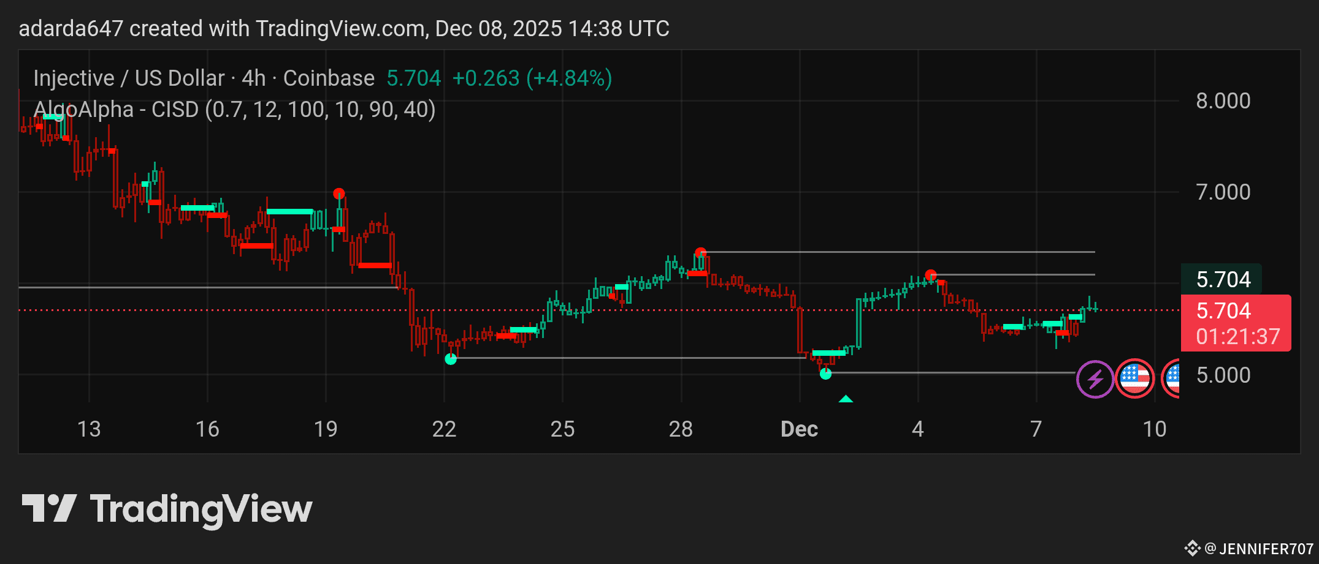Click the red swing-high dot near the 19th
Image resolution: width=1319 pixels, height=564 pixels.
click(338, 194)
